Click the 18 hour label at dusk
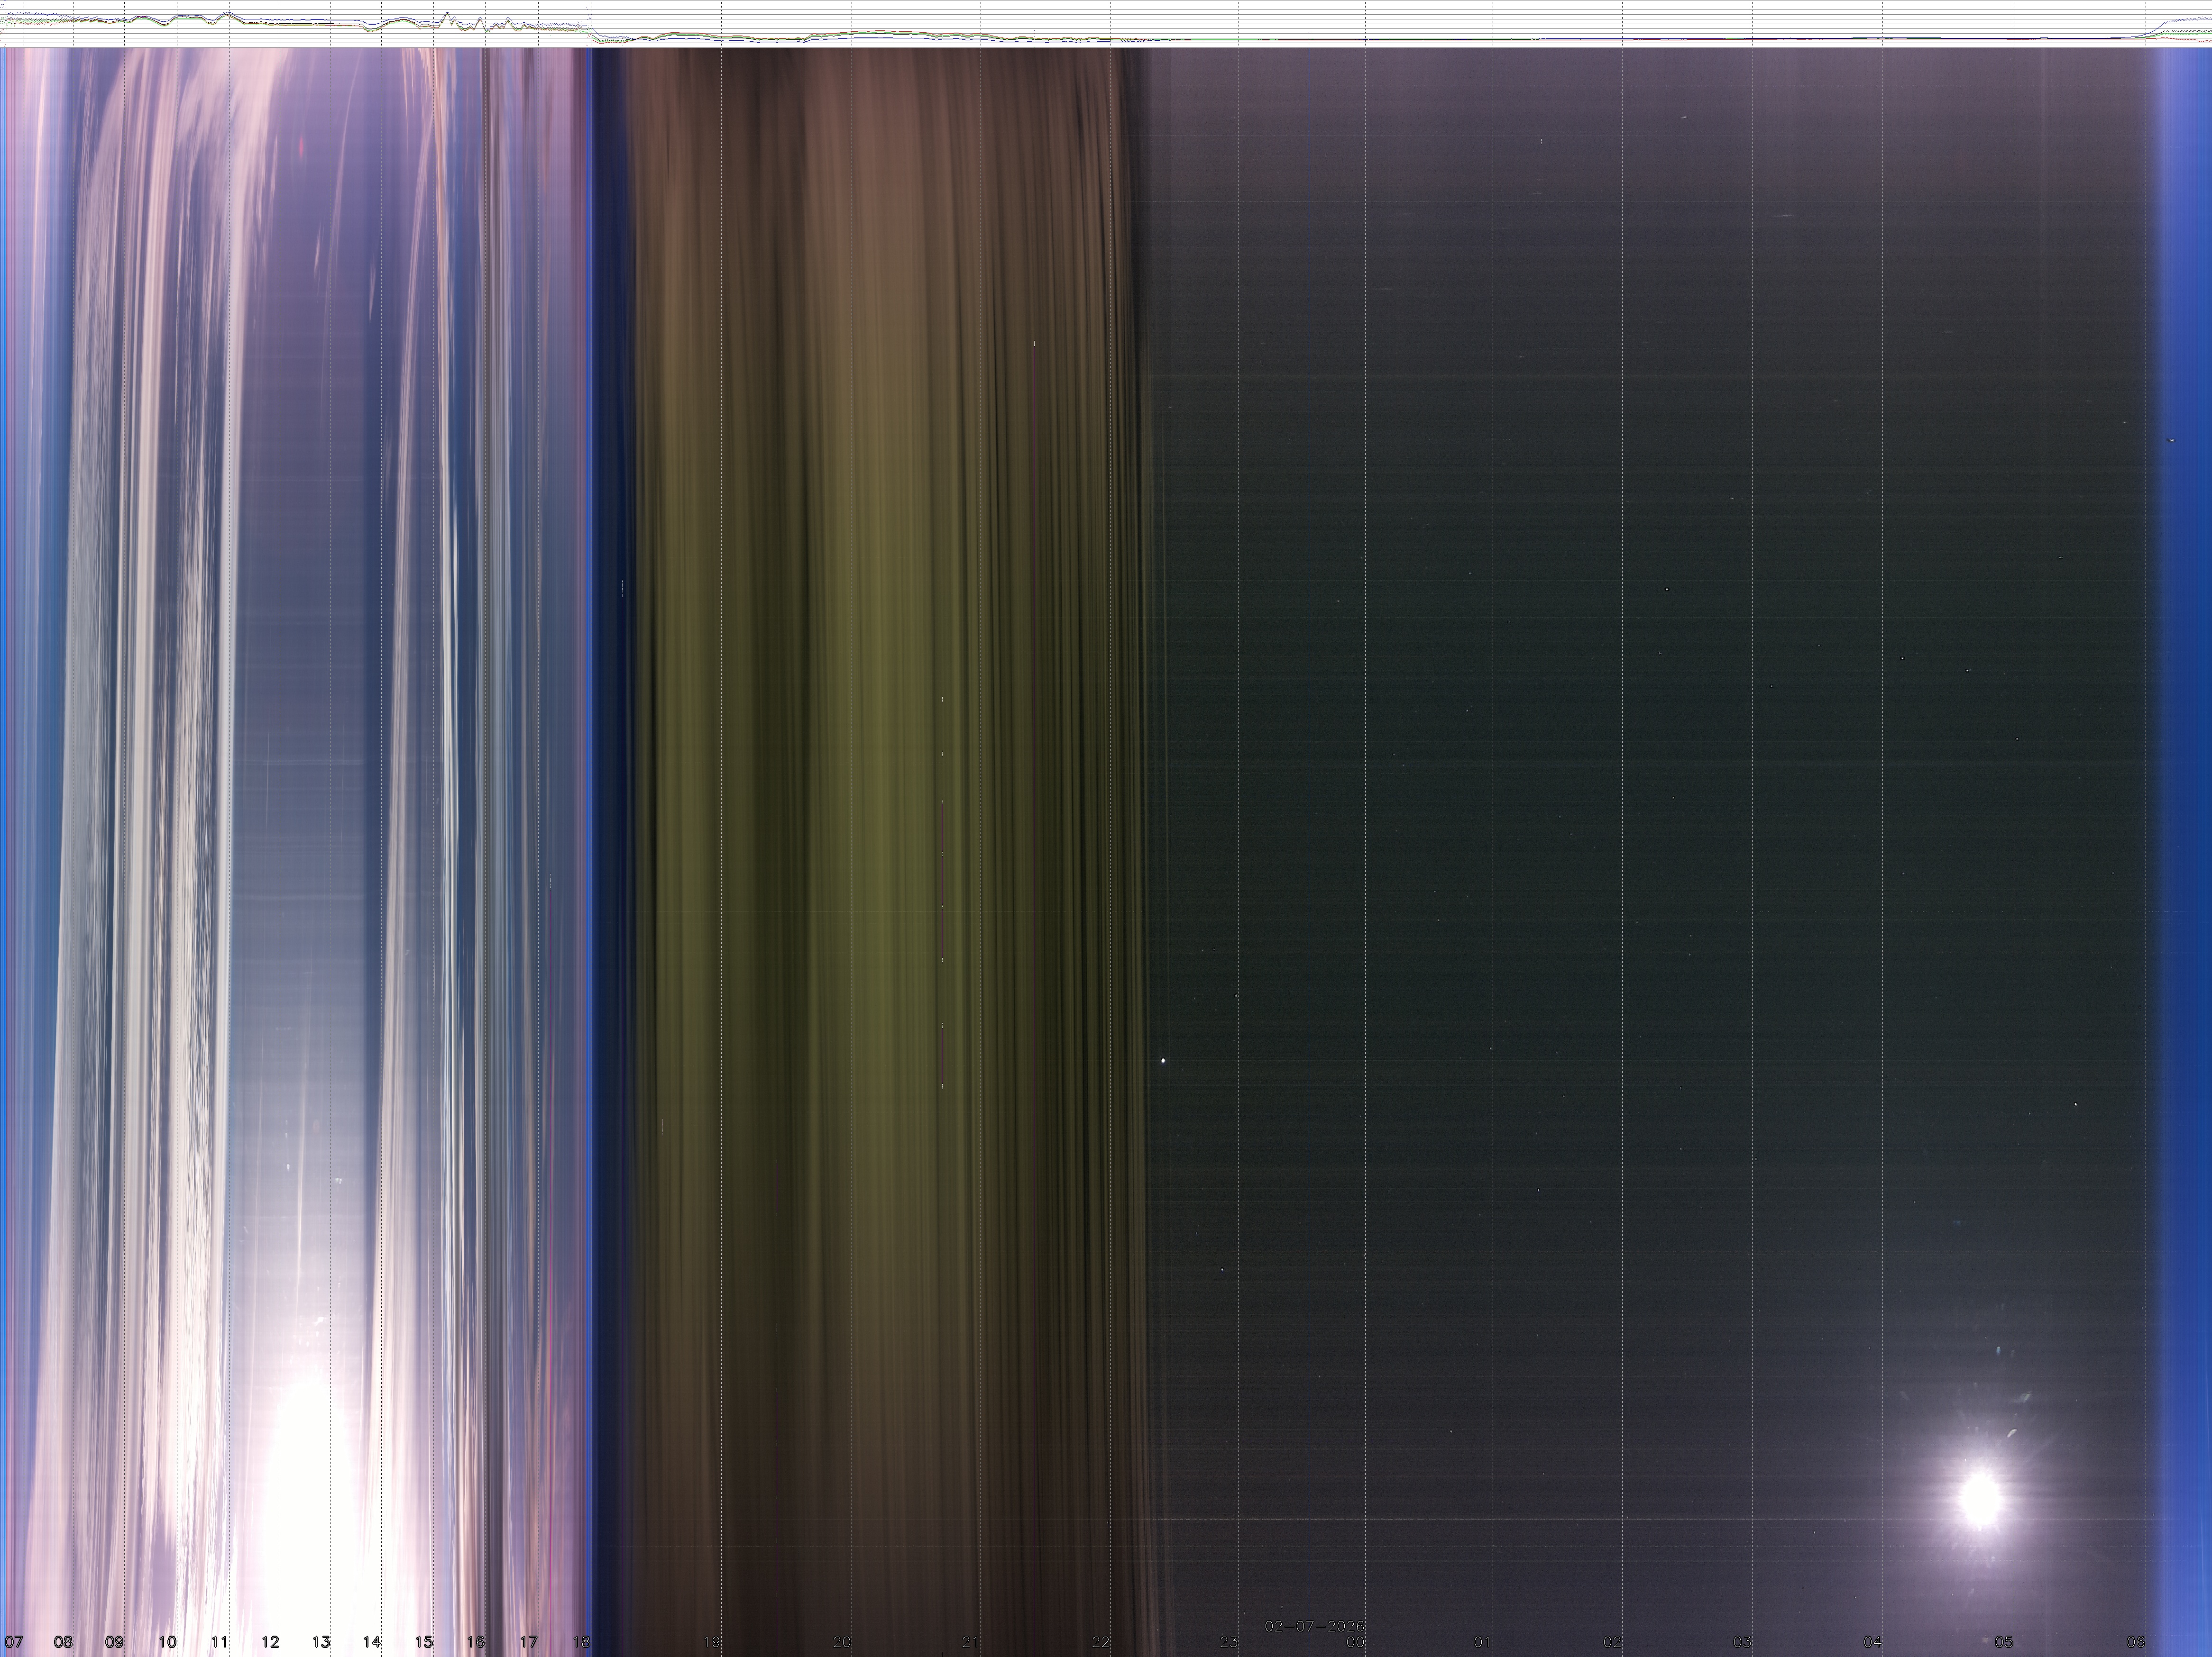This screenshot has height=1657, width=2212. click(x=580, y=1641)
